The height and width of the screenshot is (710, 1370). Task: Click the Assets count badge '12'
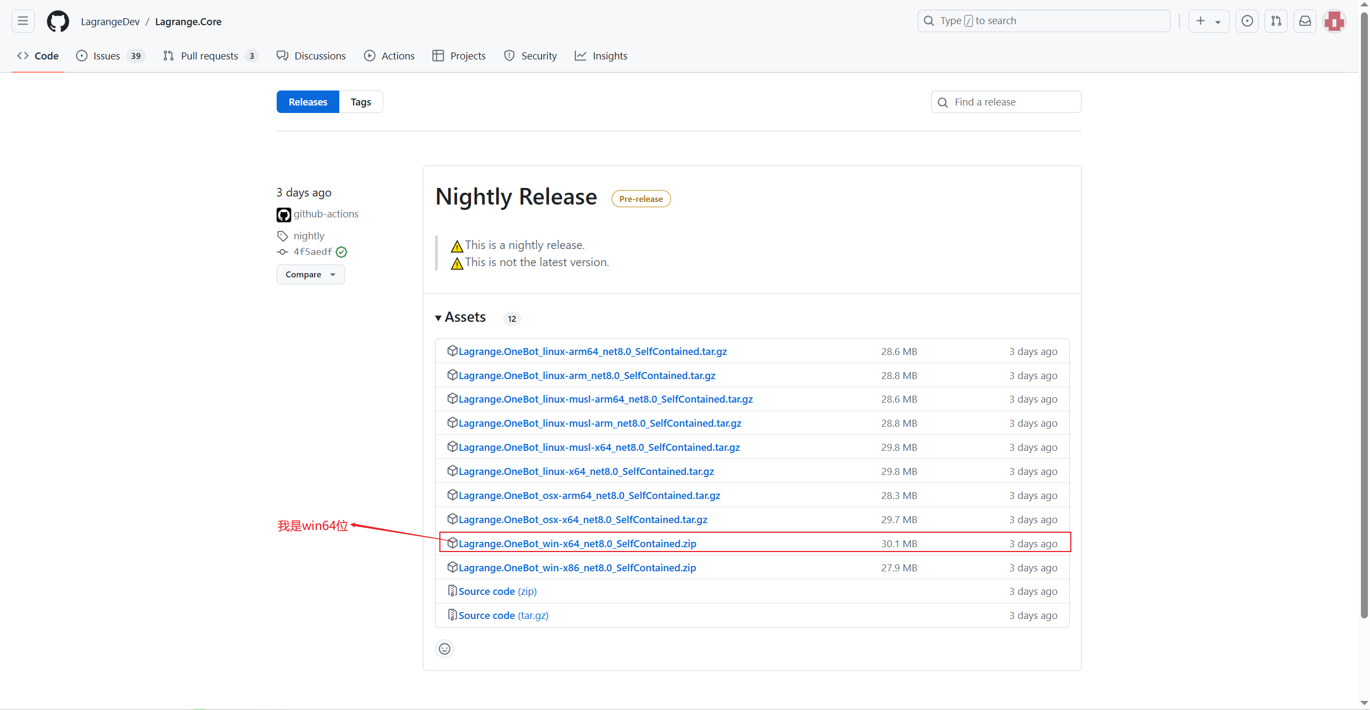click(x=512, y=319)
